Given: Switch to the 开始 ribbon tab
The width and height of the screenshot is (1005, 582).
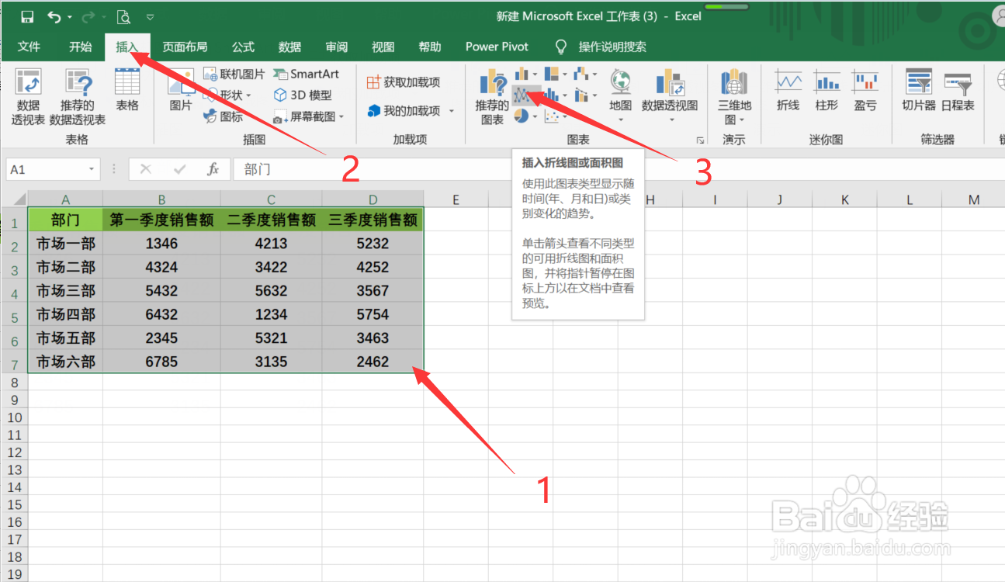Looking at the screenshot, I should click(x=81, y=47).
